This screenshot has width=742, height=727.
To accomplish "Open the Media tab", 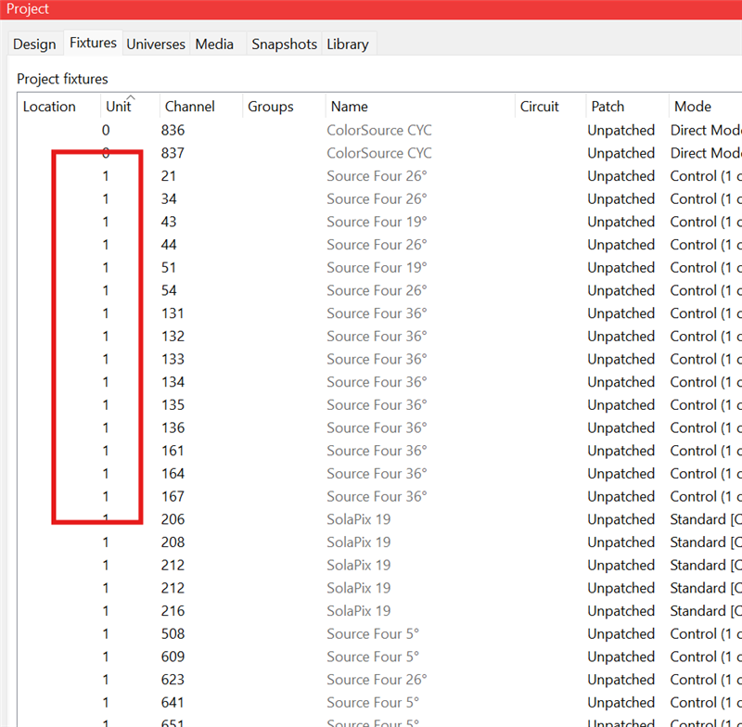I will point(214,45).
